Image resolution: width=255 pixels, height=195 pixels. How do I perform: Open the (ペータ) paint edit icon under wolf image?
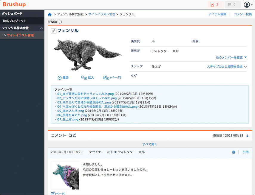pos(106,78)
